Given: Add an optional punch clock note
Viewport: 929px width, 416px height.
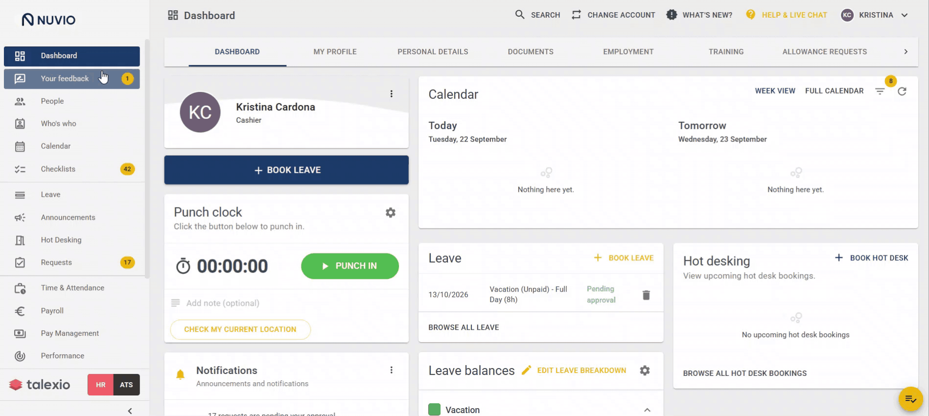Looking at the screenshot, I should pos(286,303).
